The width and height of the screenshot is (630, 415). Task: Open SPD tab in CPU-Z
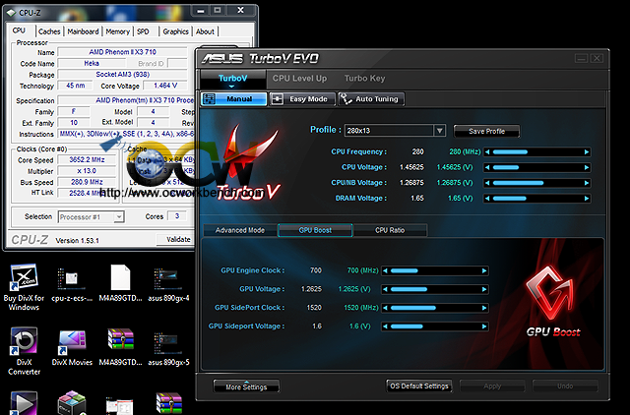tap(143, 31)
